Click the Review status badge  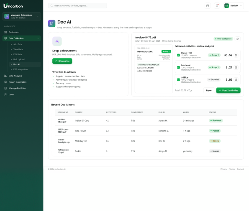[x=215, y=141]
